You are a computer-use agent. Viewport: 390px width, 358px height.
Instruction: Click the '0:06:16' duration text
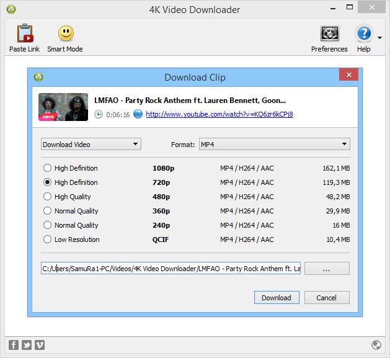click(118, 115)
